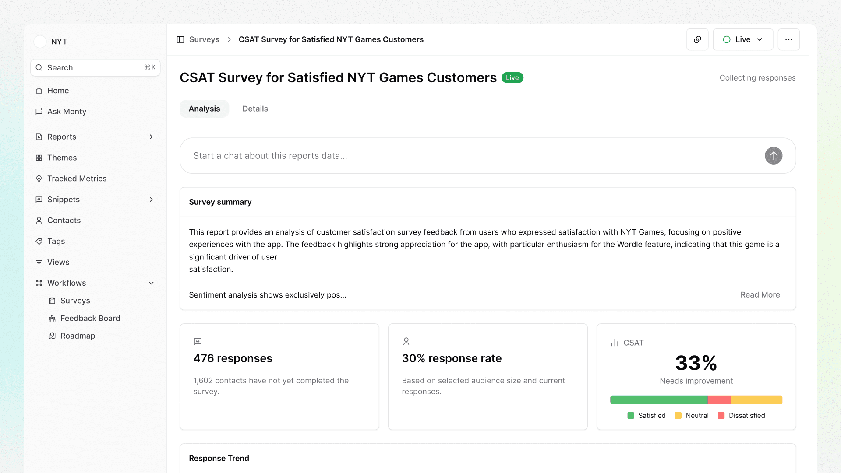The height and width of the screenshot is (473, 841).
Task: Open Ask Monty in the sidebar
Action: point(67,112)
